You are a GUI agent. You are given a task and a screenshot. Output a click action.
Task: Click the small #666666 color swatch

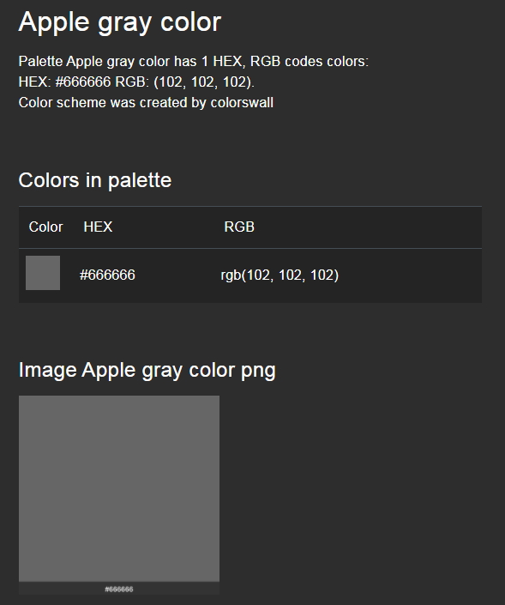point(43,273)
